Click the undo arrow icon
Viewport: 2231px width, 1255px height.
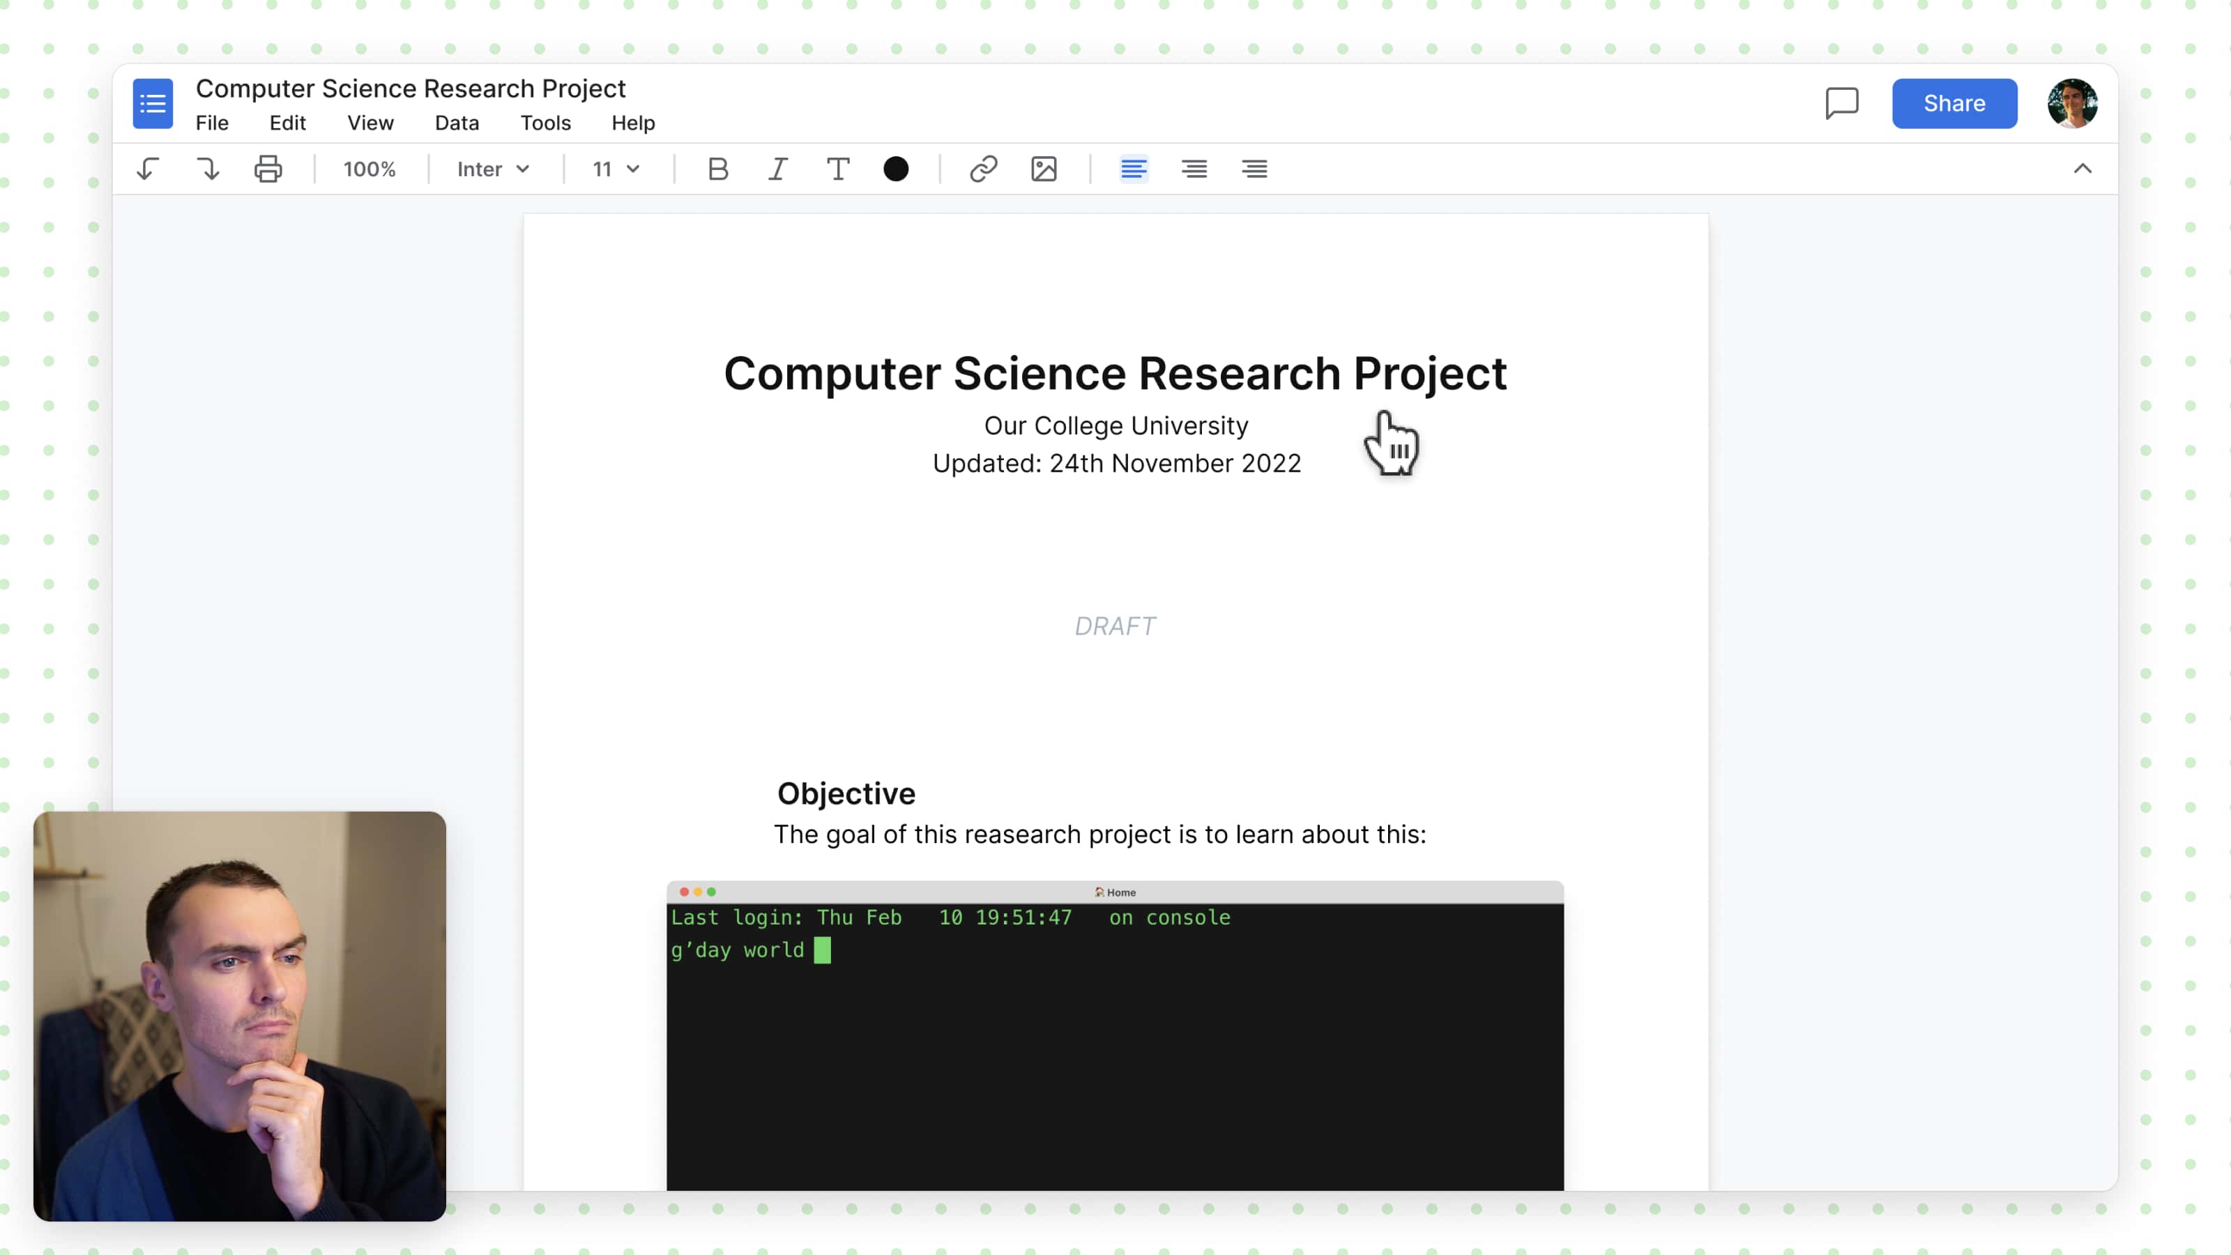(148, 169)
